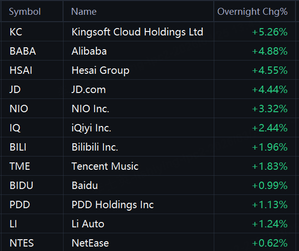The height and width of the screenshot is (251, 299).
Task: Click the HSAI ticker symbol
Action: coord(21,70)
